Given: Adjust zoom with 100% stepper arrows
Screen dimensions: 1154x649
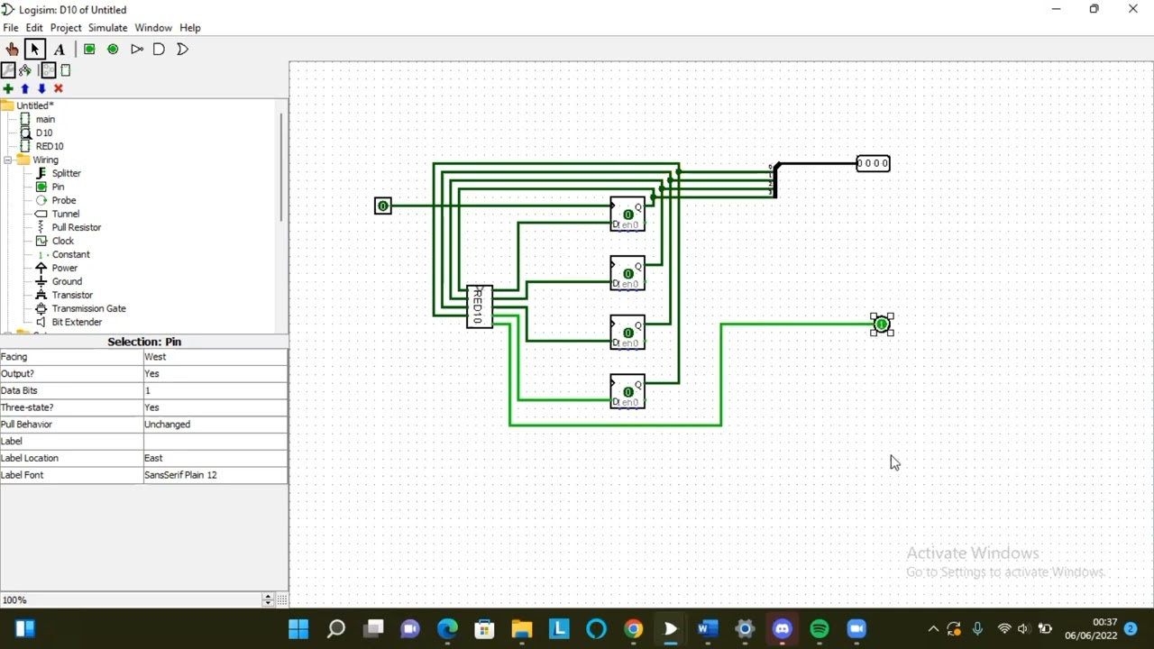Looking at the screenshot, I should click(x=267, y=599).
